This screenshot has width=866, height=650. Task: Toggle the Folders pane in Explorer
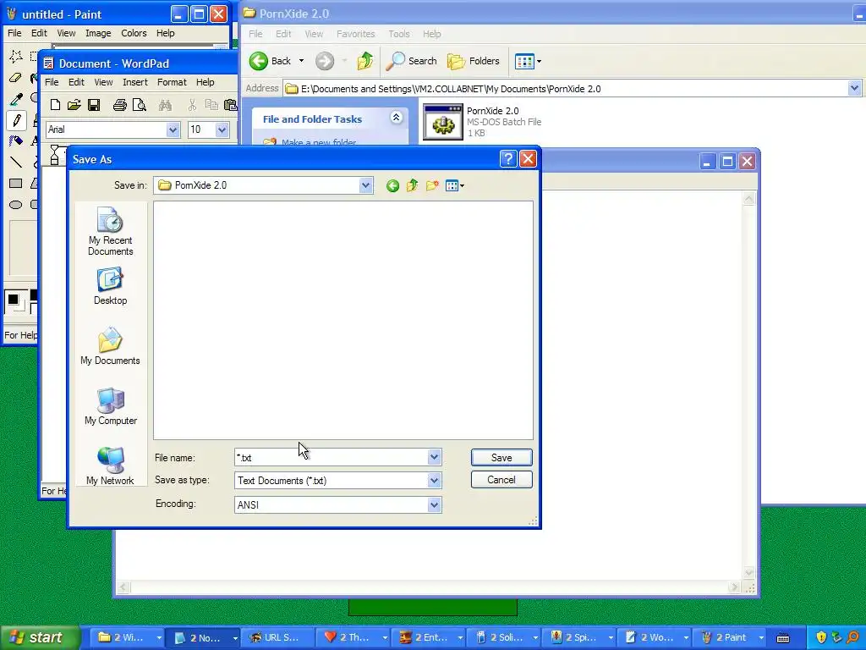(x=474, y=61)
